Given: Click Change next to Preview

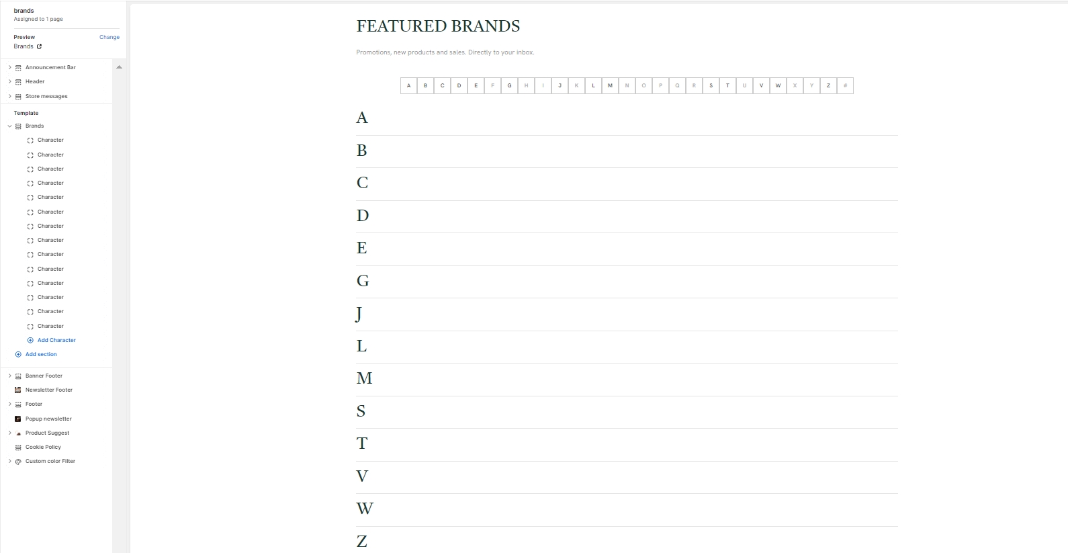Looking at the screenshot, I should 109,37.
